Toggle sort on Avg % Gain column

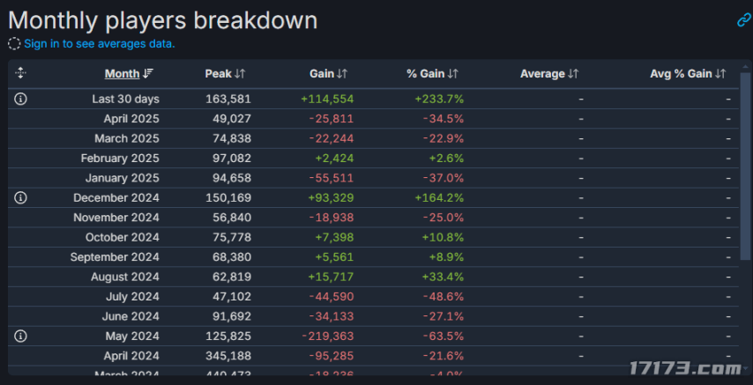coord(720,73)
